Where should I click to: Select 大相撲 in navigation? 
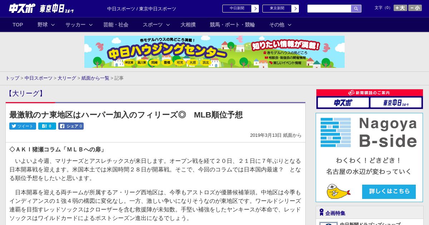pyautogui.click(x=188, y=25)
